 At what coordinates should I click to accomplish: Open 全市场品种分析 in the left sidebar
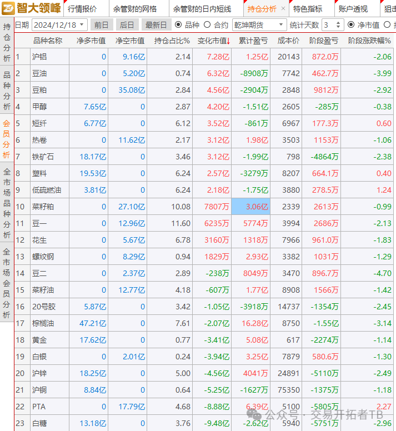tap(7, 203)
